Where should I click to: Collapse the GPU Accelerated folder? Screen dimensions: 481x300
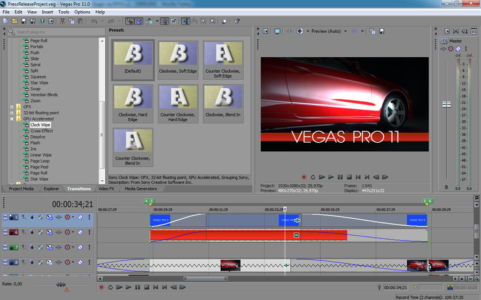coord(12,119)
